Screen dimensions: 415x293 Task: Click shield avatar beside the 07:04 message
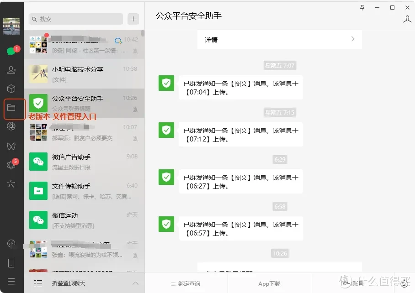click(x=166, y=83)
